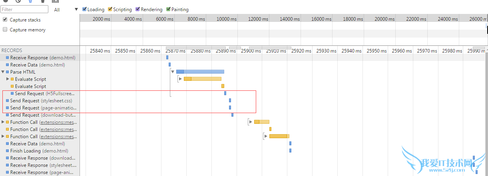This screenshot has height=176, width=488.
Task: Expand the Function Call record just above Receive Data
Action: 3,137
